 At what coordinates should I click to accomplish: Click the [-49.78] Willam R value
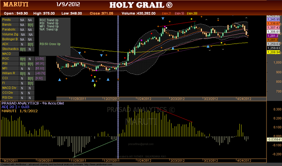point(40,73)
